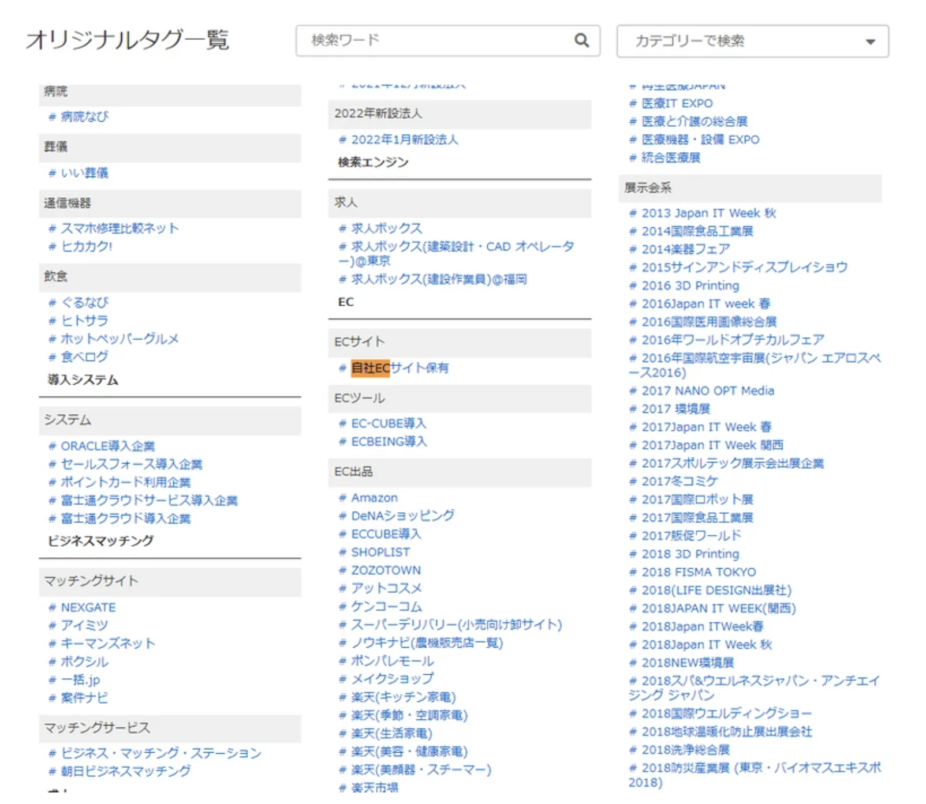The height and width of the screenshot is (804, 926).
Task: Click the ORACLE導入企業 tag
Action: point(109,445)
